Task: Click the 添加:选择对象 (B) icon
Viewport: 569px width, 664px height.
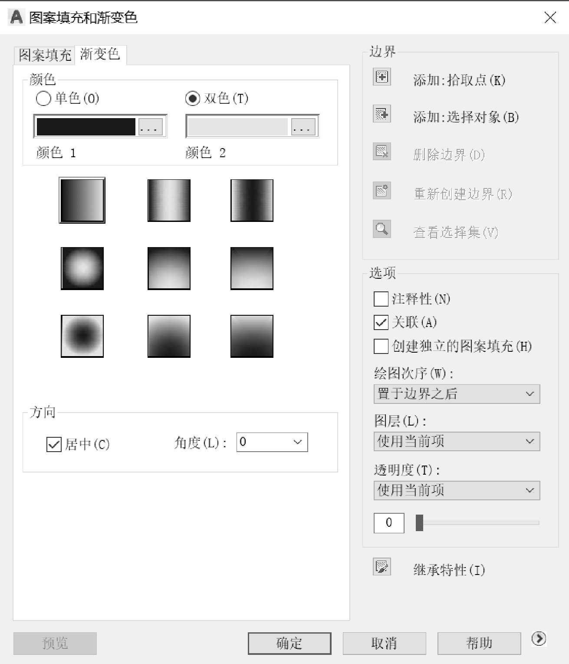Action: [382, 114]
